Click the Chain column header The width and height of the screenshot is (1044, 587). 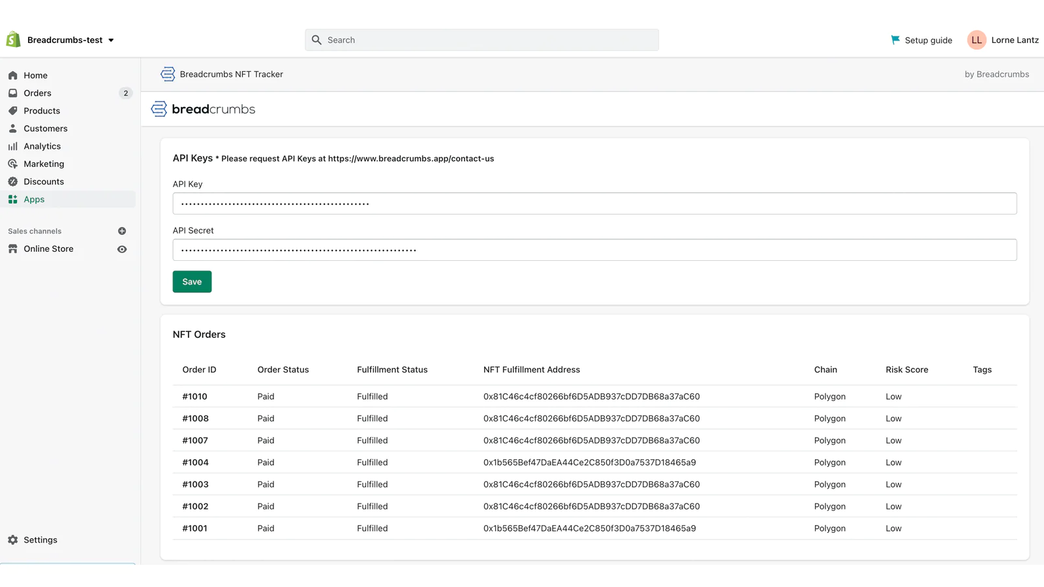tap(825, 370)
